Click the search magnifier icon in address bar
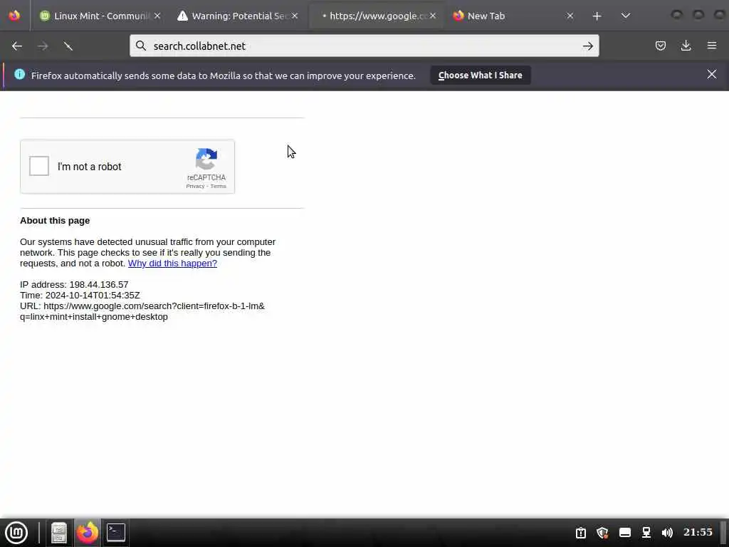The image size is (729, 547). pos(141,46)
